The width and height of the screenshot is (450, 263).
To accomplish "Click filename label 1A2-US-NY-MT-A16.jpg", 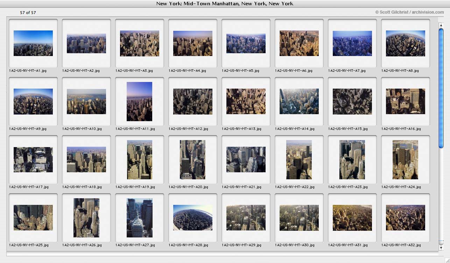I will pyautogui.click(x=401, y=129).
